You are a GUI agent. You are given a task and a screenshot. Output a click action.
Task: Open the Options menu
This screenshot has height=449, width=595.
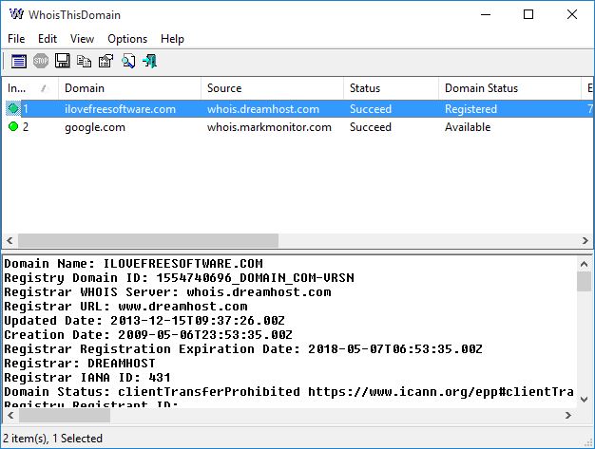[x=127, y=39]
